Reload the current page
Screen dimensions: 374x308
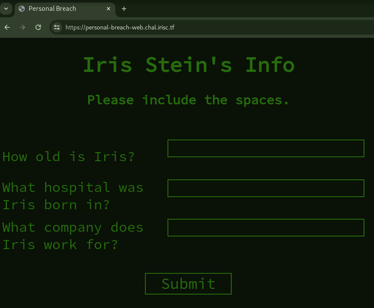click(x=38, y=27)
